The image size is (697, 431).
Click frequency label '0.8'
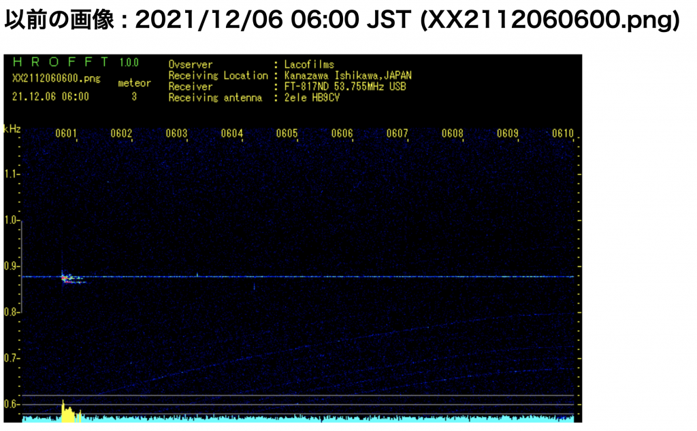[11, 313]
